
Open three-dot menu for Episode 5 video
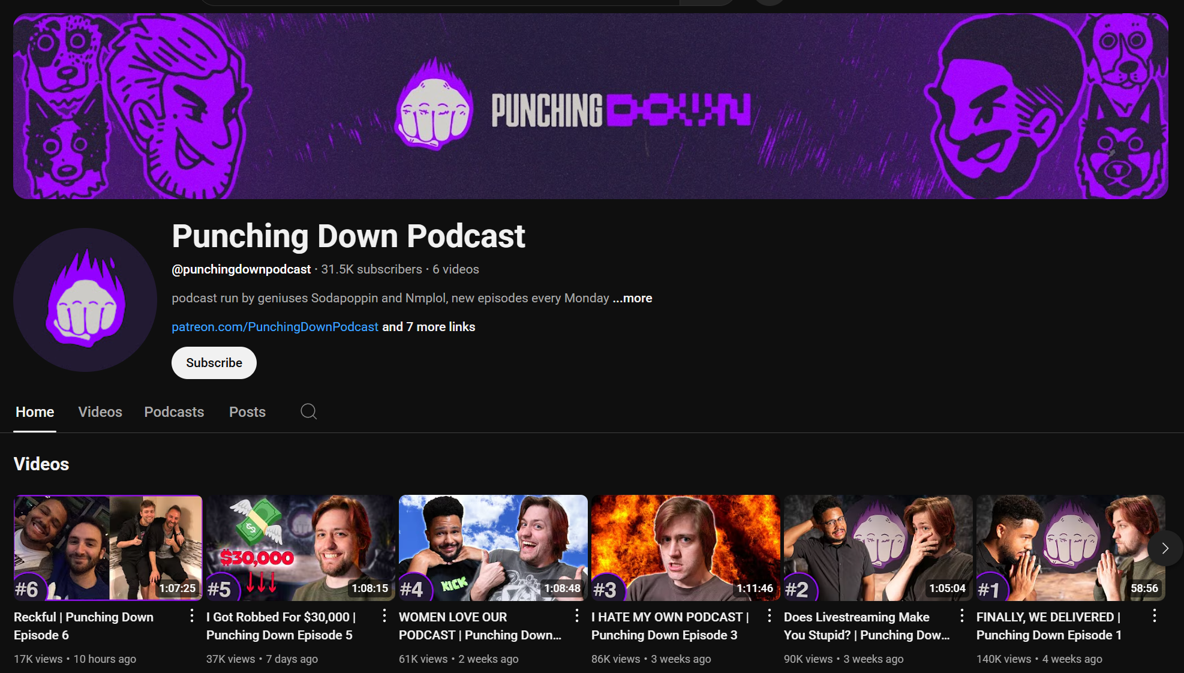pyautogui.click(x=384, y=615)
